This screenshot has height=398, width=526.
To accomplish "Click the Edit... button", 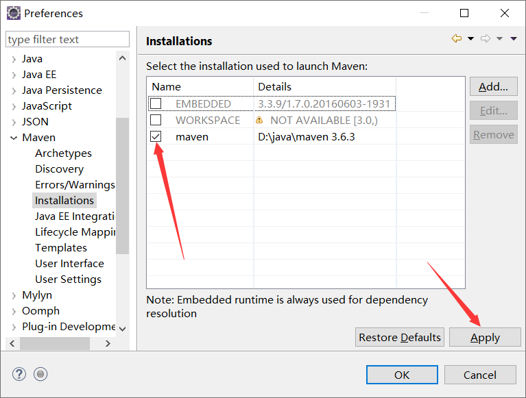I will [x=494, y=110].
